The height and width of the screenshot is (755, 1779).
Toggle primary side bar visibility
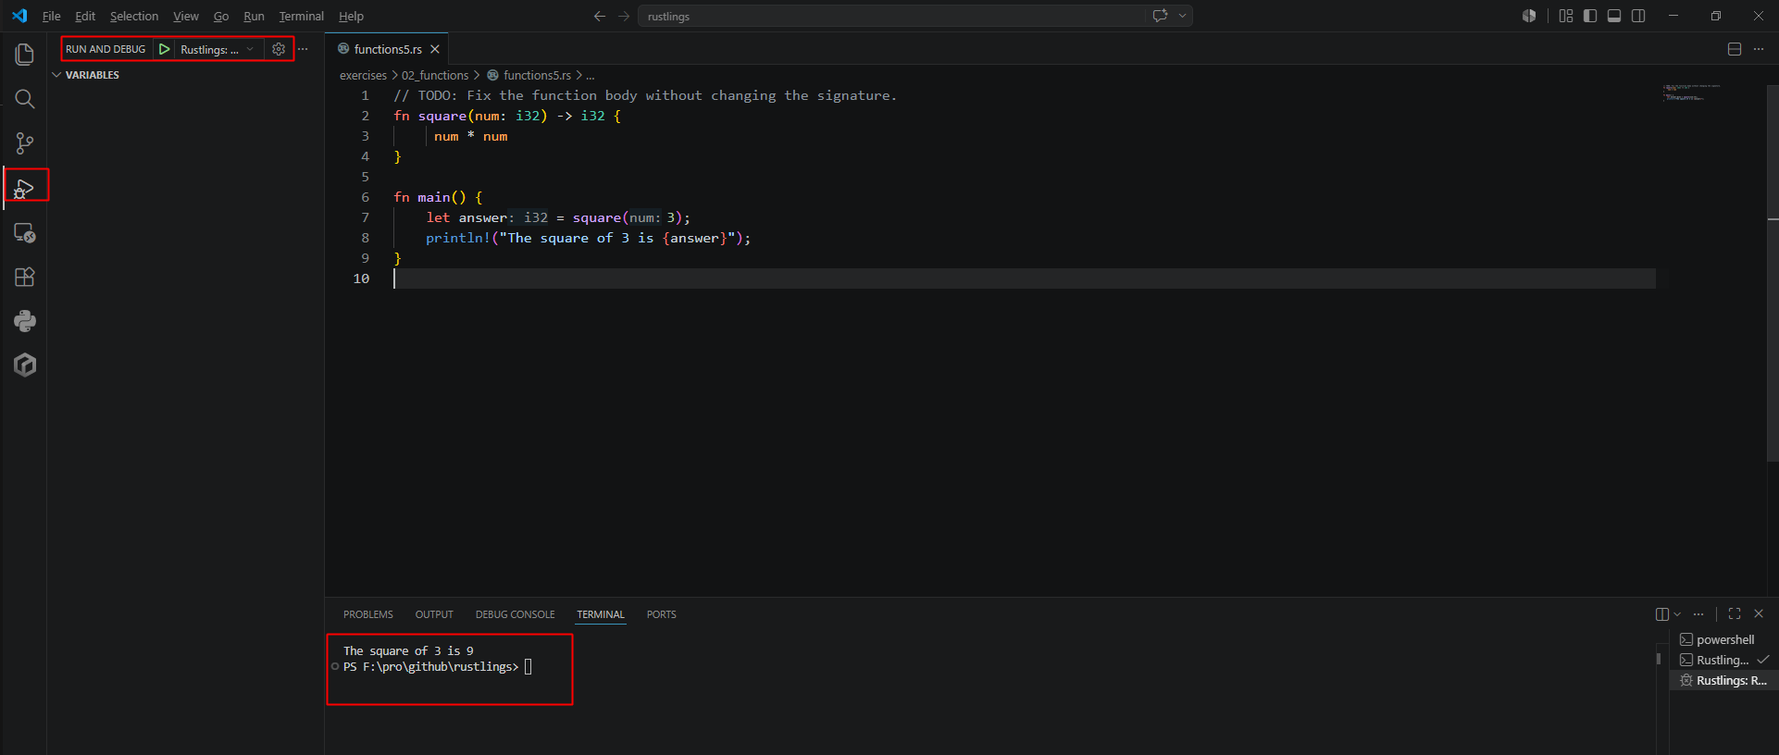point(1590,16)
